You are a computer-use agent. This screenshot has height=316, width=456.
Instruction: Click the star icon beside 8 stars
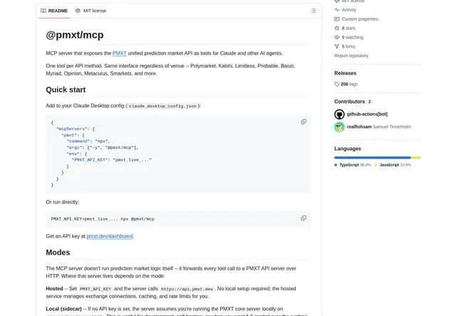(337, 28)
